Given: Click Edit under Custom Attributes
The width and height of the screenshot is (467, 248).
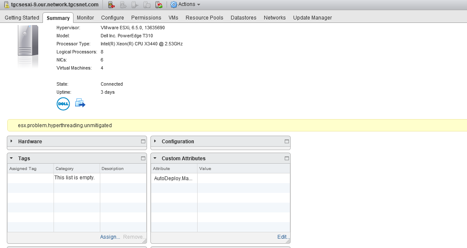Looking at the screenshot, I should point(282,237).
